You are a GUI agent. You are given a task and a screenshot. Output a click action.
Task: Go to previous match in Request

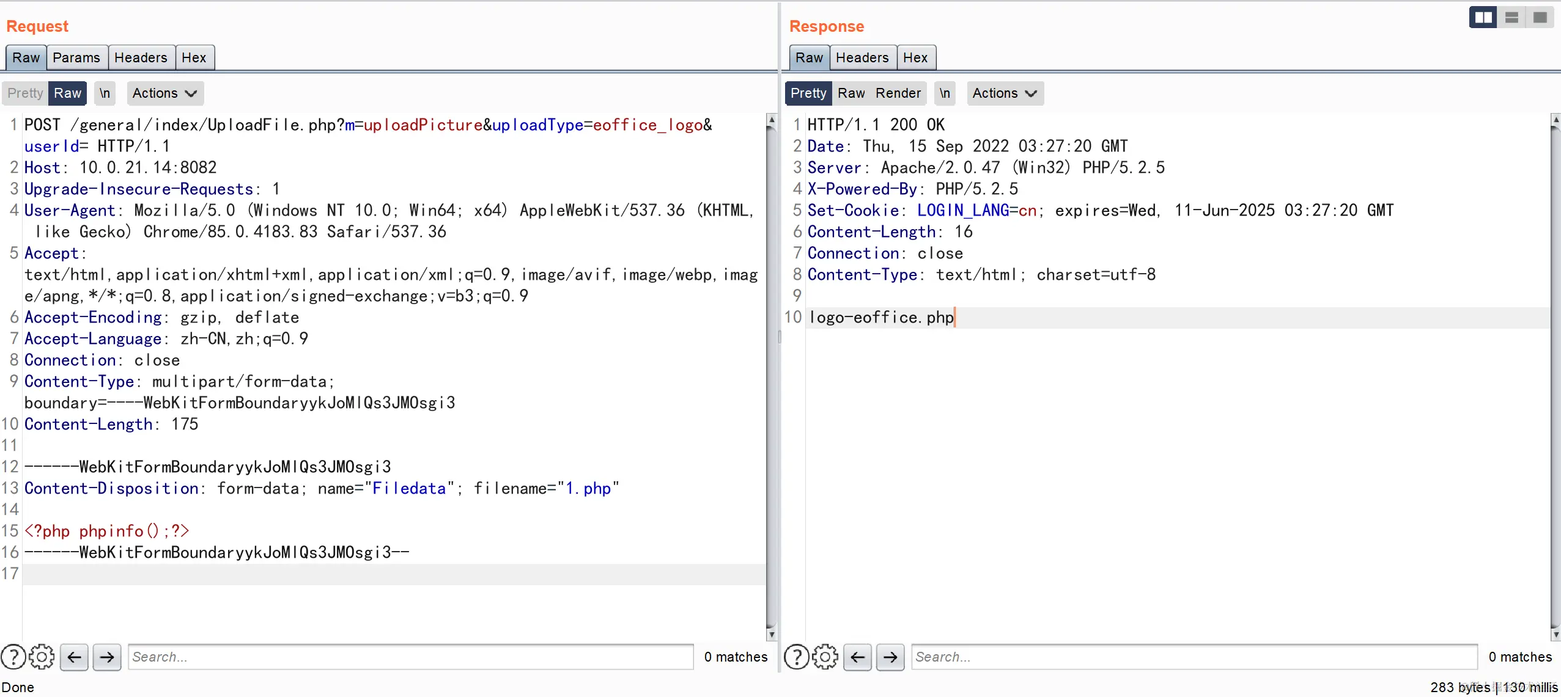(75, 657)
